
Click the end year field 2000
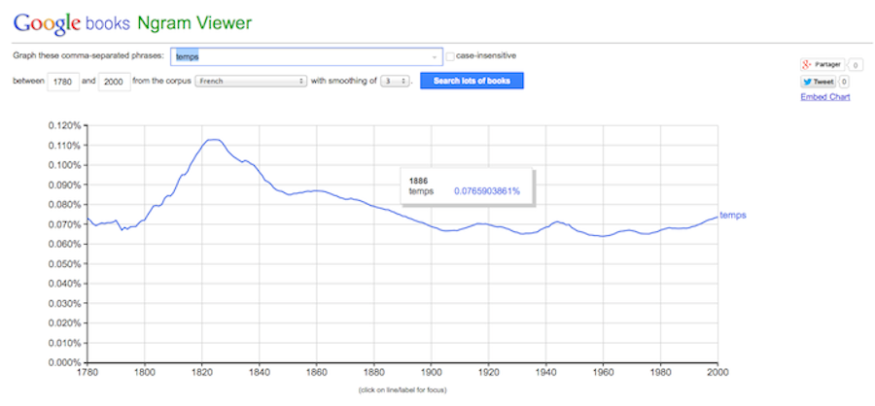115,82
